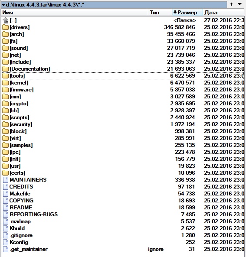246x257 pixels.
Task: Select the [usr] folder name
Action: pyautogui.click(x=15, y=166)
